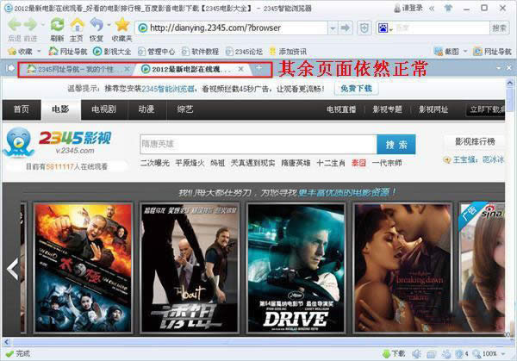This screenshot has width=517, height=361.
Task: Click the 免费下载 button
Action: 356,89
